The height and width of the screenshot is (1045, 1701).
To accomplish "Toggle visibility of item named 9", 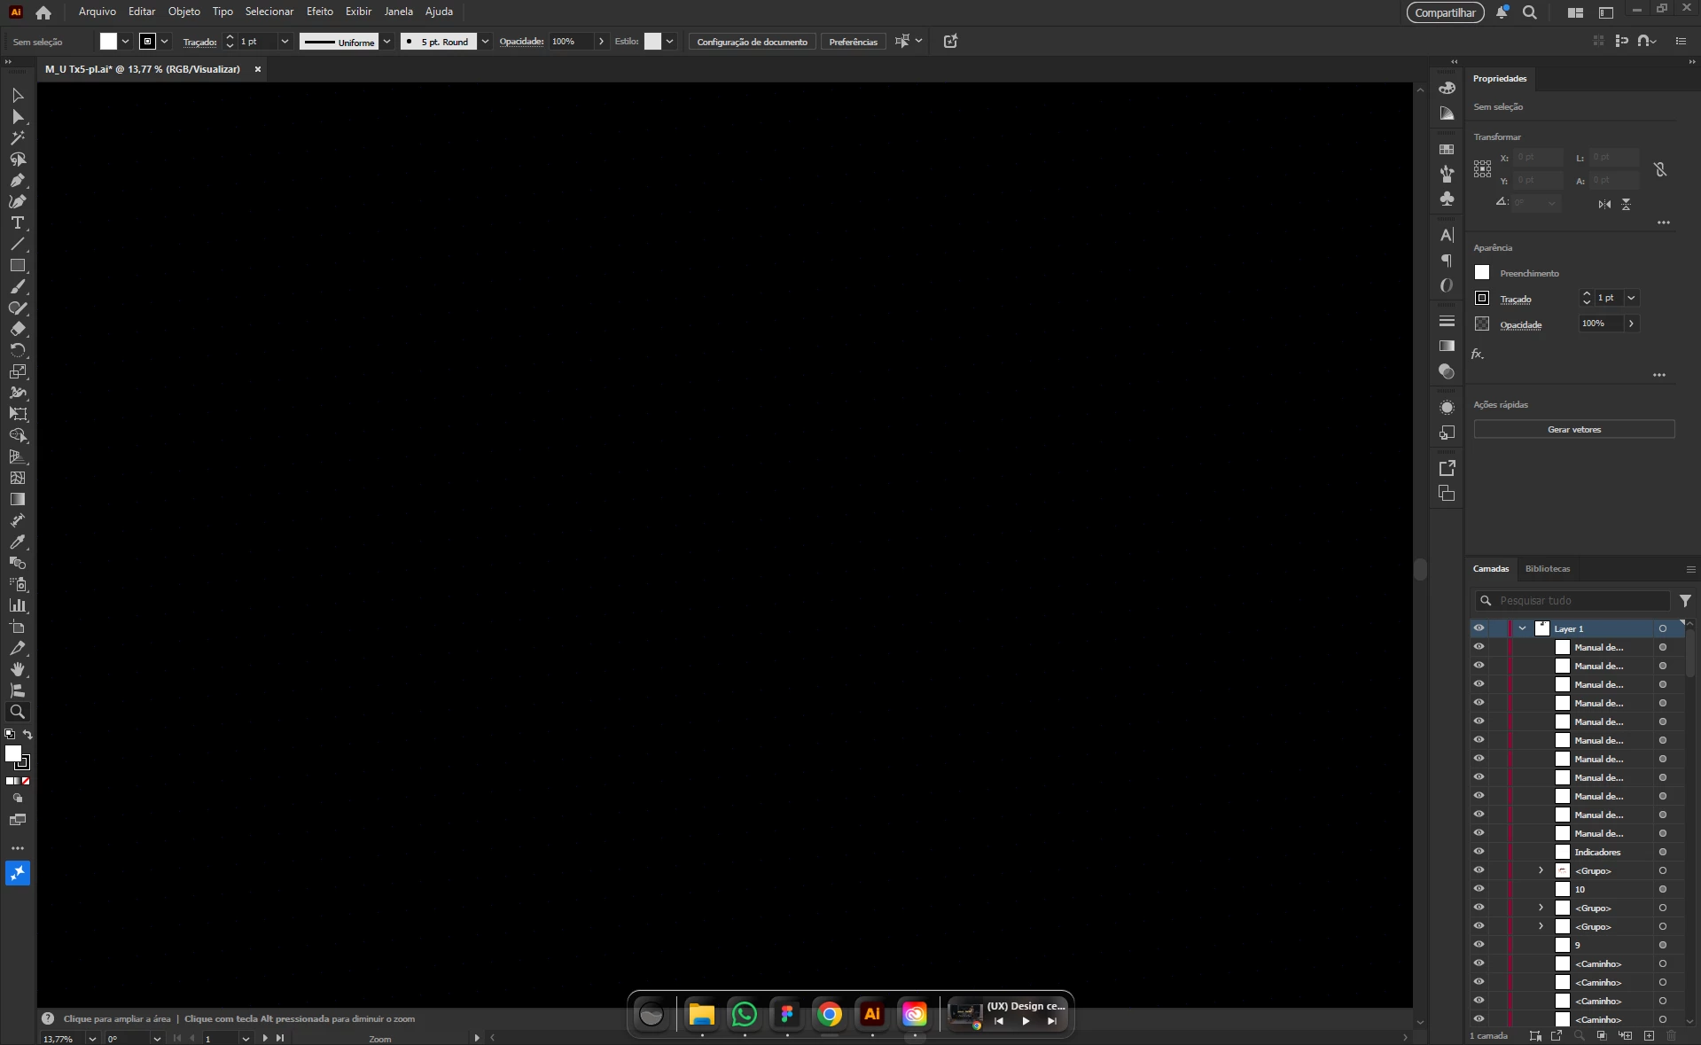I will [1479, 945].
